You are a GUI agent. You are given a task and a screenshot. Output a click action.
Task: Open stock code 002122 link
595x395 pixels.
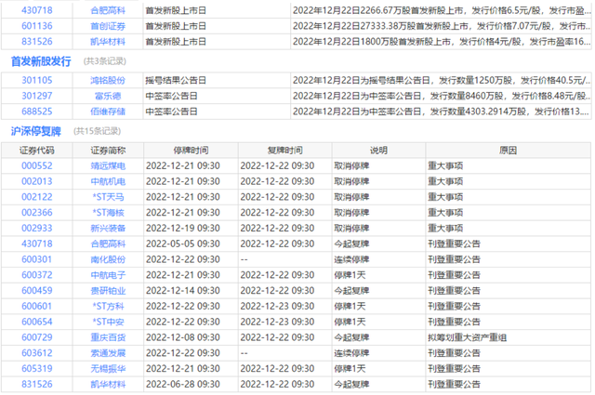pos(37,197)
